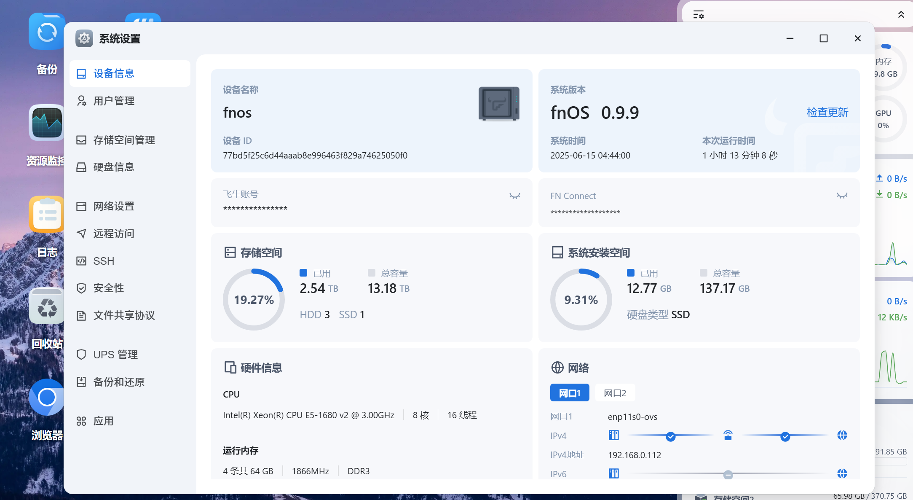Open 备份和还原 settings
The image size is (913, 500).
(130, 382)
